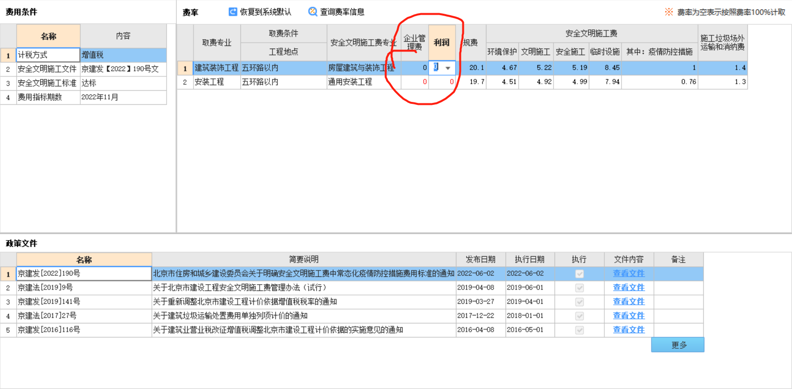Toggle 执行 checkbox for 京建发[2019]141号
Viewport: 792px width, 389px height.
579,302
